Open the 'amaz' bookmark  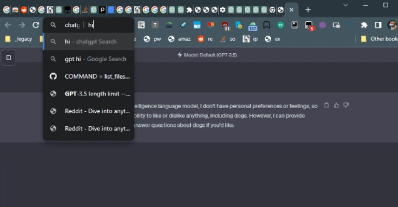tap(179, 39)
